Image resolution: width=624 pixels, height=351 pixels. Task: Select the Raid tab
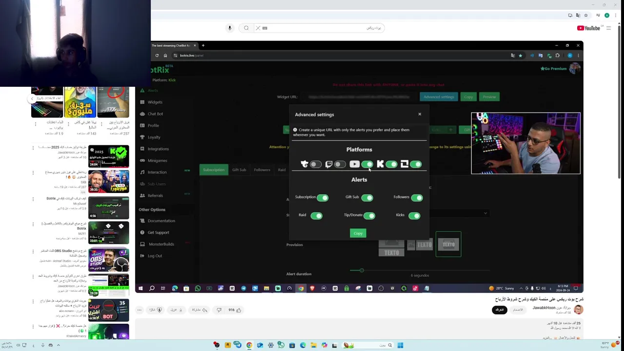pyautogui.click(x=282, y=170)
